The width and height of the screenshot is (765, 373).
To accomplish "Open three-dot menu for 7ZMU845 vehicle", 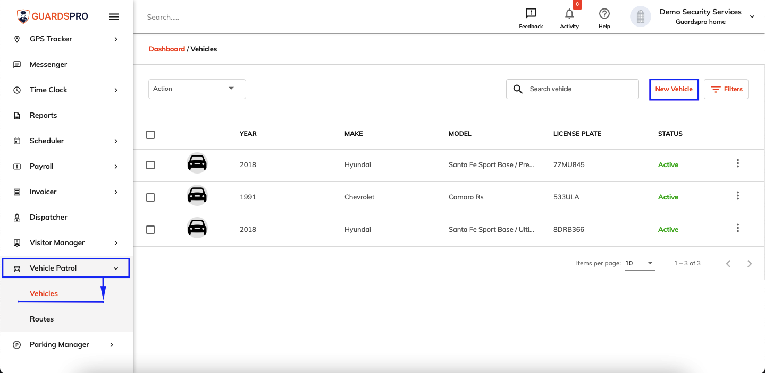I will pyautogui.click(x=737, y=163).
